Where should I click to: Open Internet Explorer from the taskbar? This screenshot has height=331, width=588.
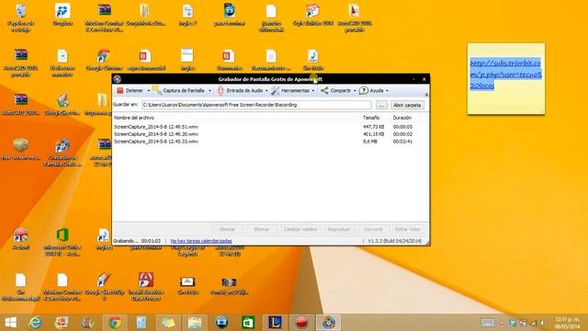click(x=35, y=323)
